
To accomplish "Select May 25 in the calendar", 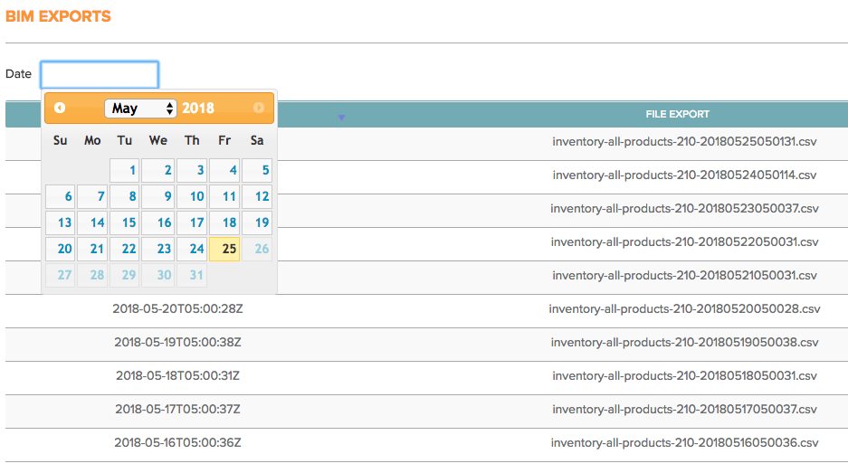I will pyautogui.click(x=224, y=249).
